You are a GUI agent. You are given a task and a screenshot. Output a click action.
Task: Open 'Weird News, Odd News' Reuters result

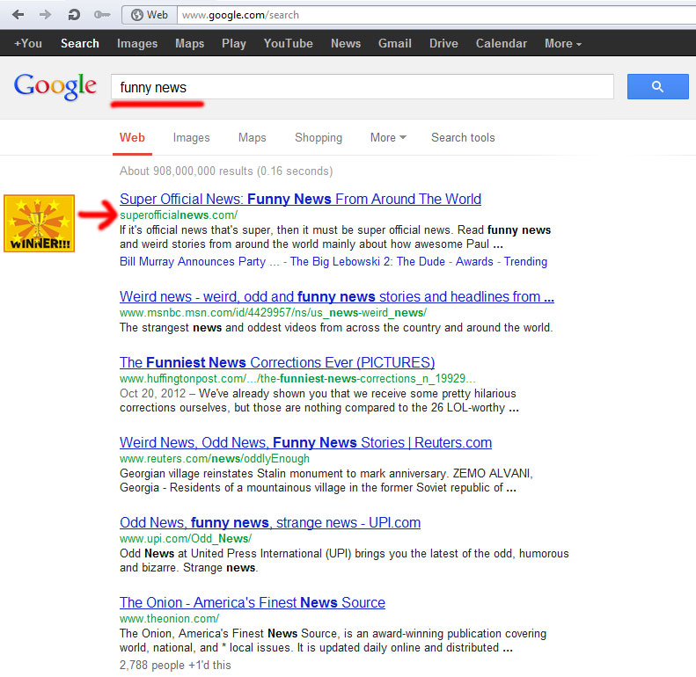(305, 442)
